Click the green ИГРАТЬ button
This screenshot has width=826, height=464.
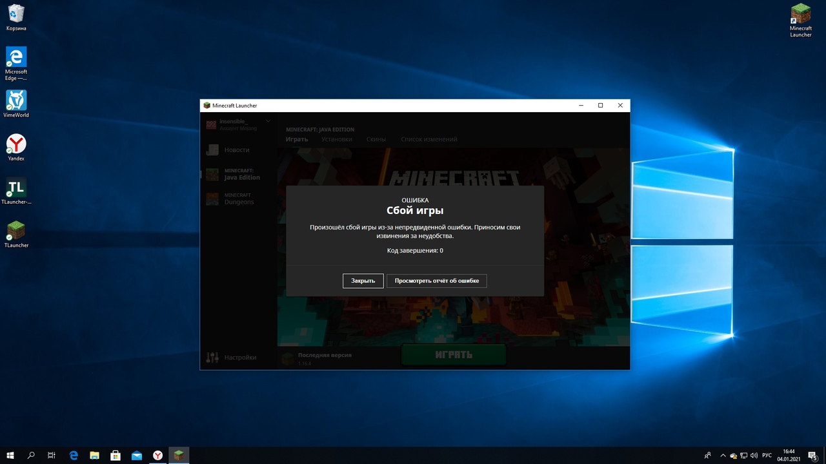(x=454, y=354)
